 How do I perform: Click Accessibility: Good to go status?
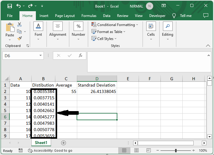coord(50,150)
